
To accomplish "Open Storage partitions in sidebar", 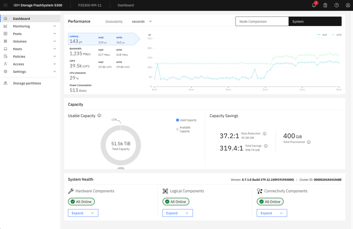I will pyautogui.click(x=27, y=83).
